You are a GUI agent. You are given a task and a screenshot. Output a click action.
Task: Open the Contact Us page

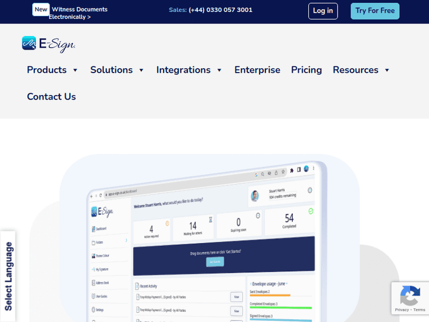pyautogui.click(x=51, y=97)
